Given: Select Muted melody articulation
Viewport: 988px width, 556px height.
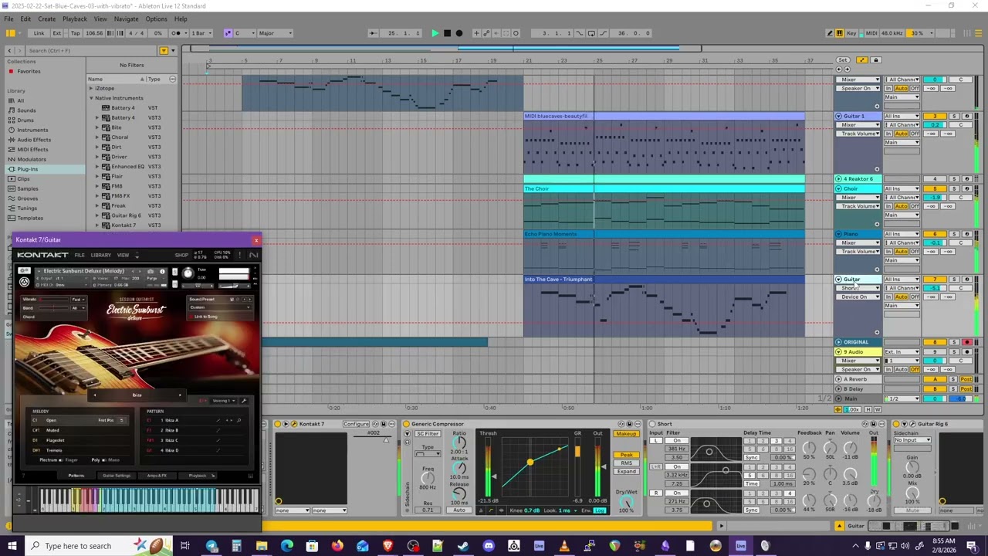Looking at the screenshot, I should click(x=52, y=430).
